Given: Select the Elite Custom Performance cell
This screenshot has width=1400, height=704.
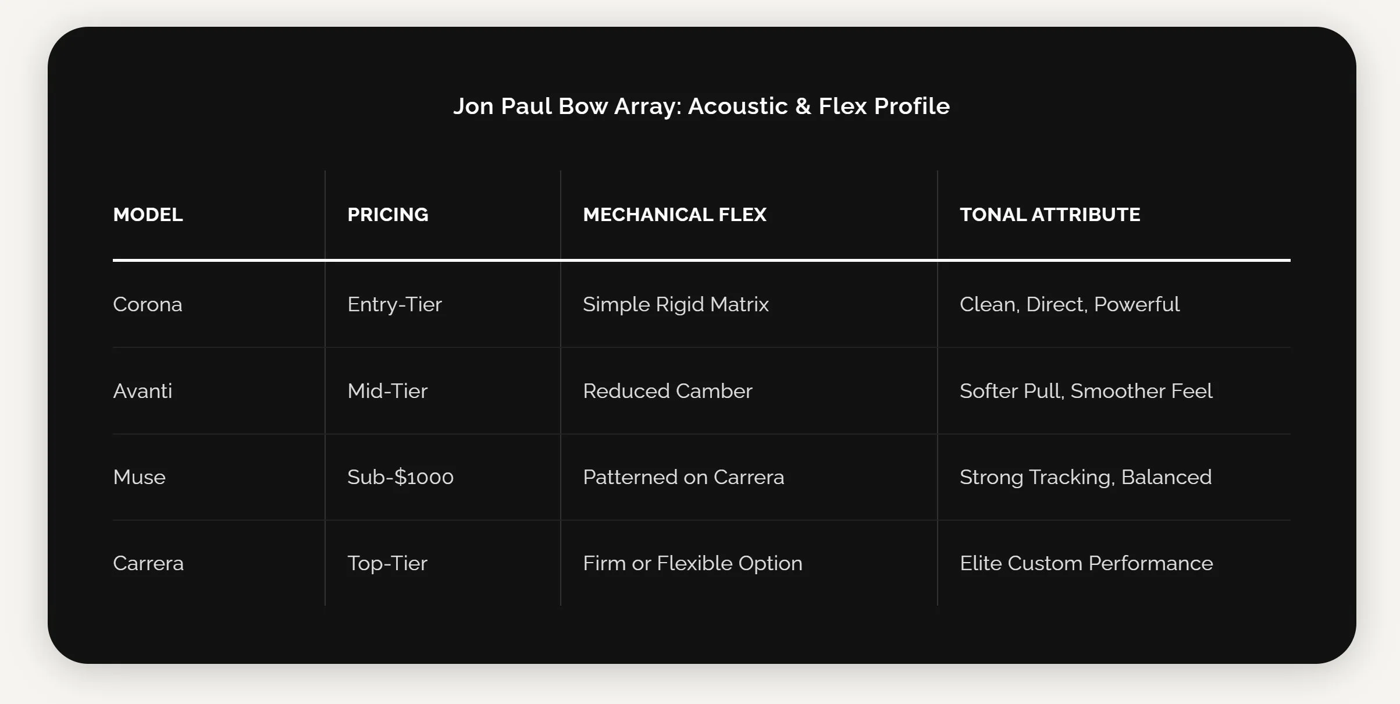Looking at the screenshot, I should 1114,563.
